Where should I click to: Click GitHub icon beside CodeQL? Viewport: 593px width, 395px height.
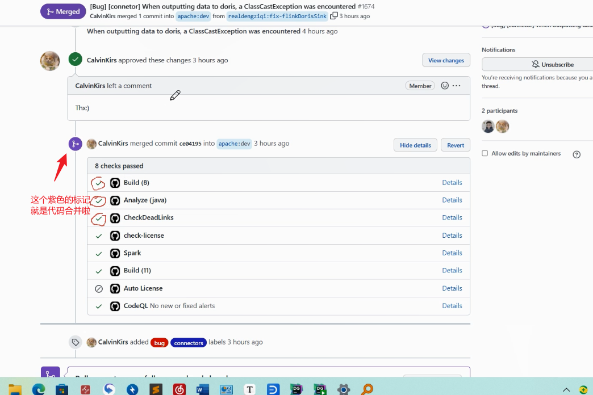115,306
